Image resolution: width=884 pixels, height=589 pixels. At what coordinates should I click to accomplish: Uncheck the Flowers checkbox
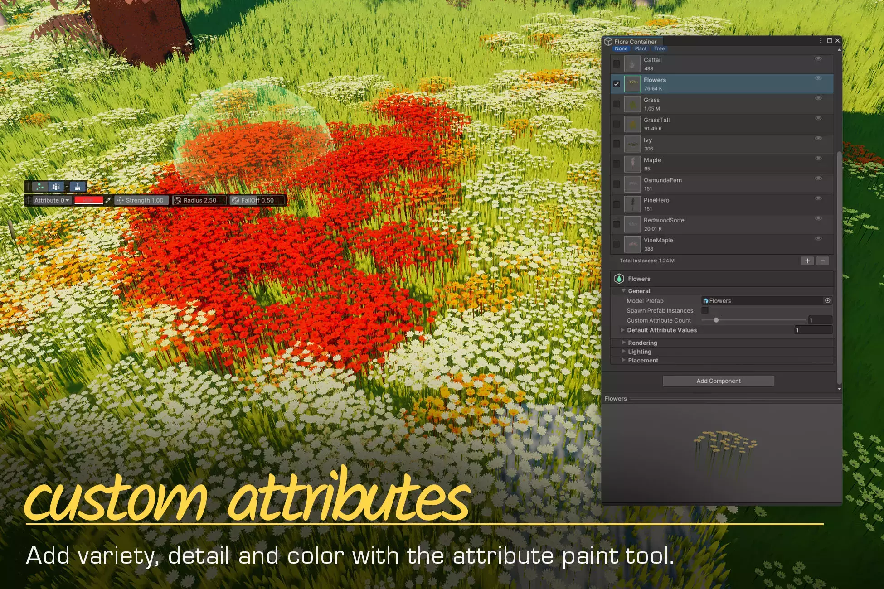click(617, 84)
